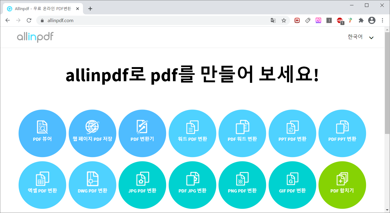Open 엑셀 PDF 변환 tool

click(x=42, y=185)
